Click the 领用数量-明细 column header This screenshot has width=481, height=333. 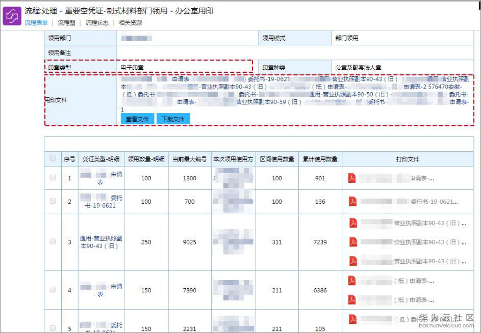(146, 159)
